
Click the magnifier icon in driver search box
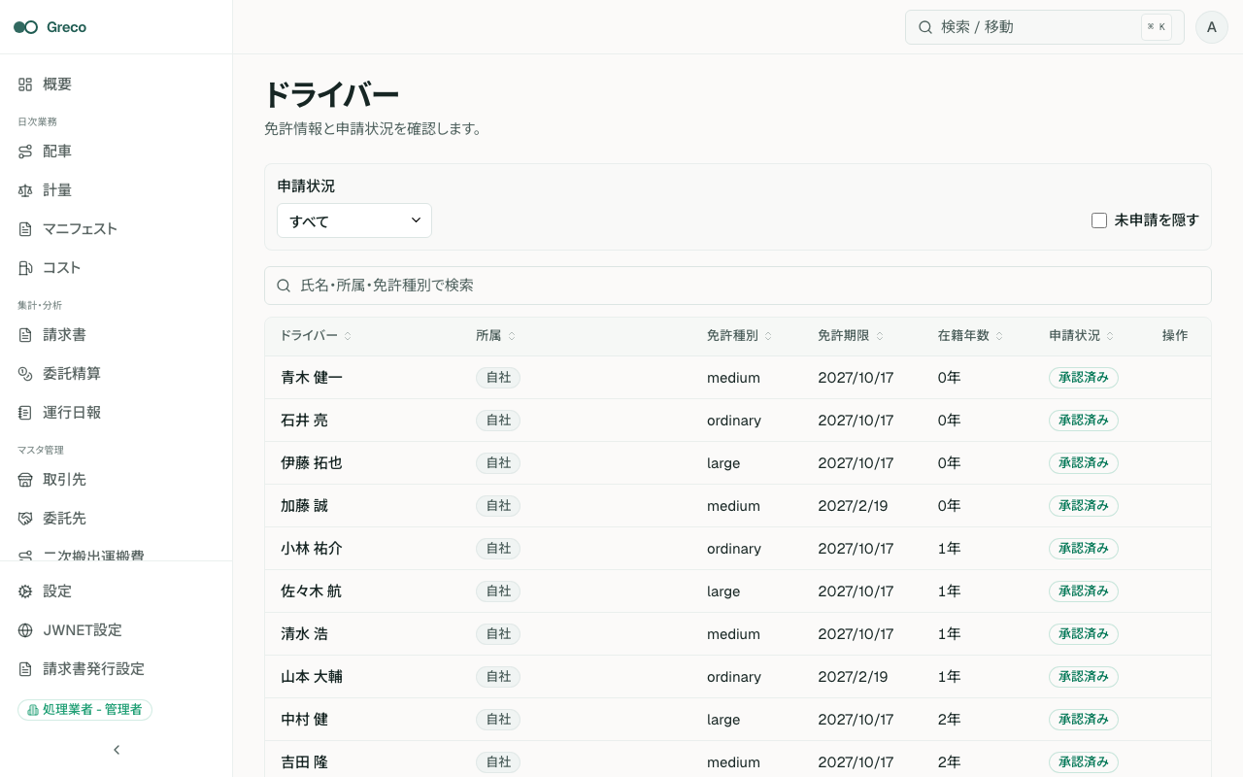[284, 286]
